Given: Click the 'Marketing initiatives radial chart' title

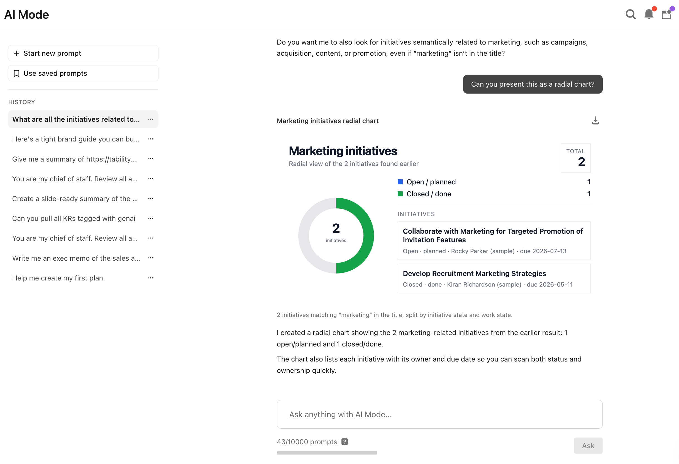Looking at the screenshot, I should (x=328, y=121).
